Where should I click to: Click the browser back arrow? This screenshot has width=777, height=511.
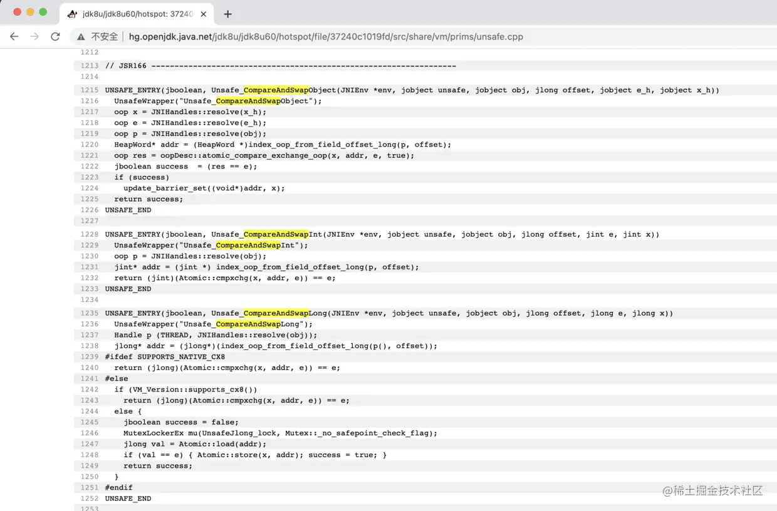point(14,36)
